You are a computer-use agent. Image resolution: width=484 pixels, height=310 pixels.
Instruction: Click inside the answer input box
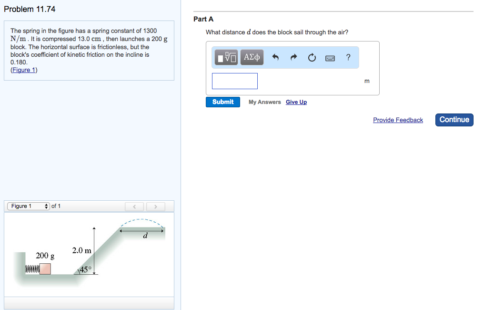[x=234, y=81]
